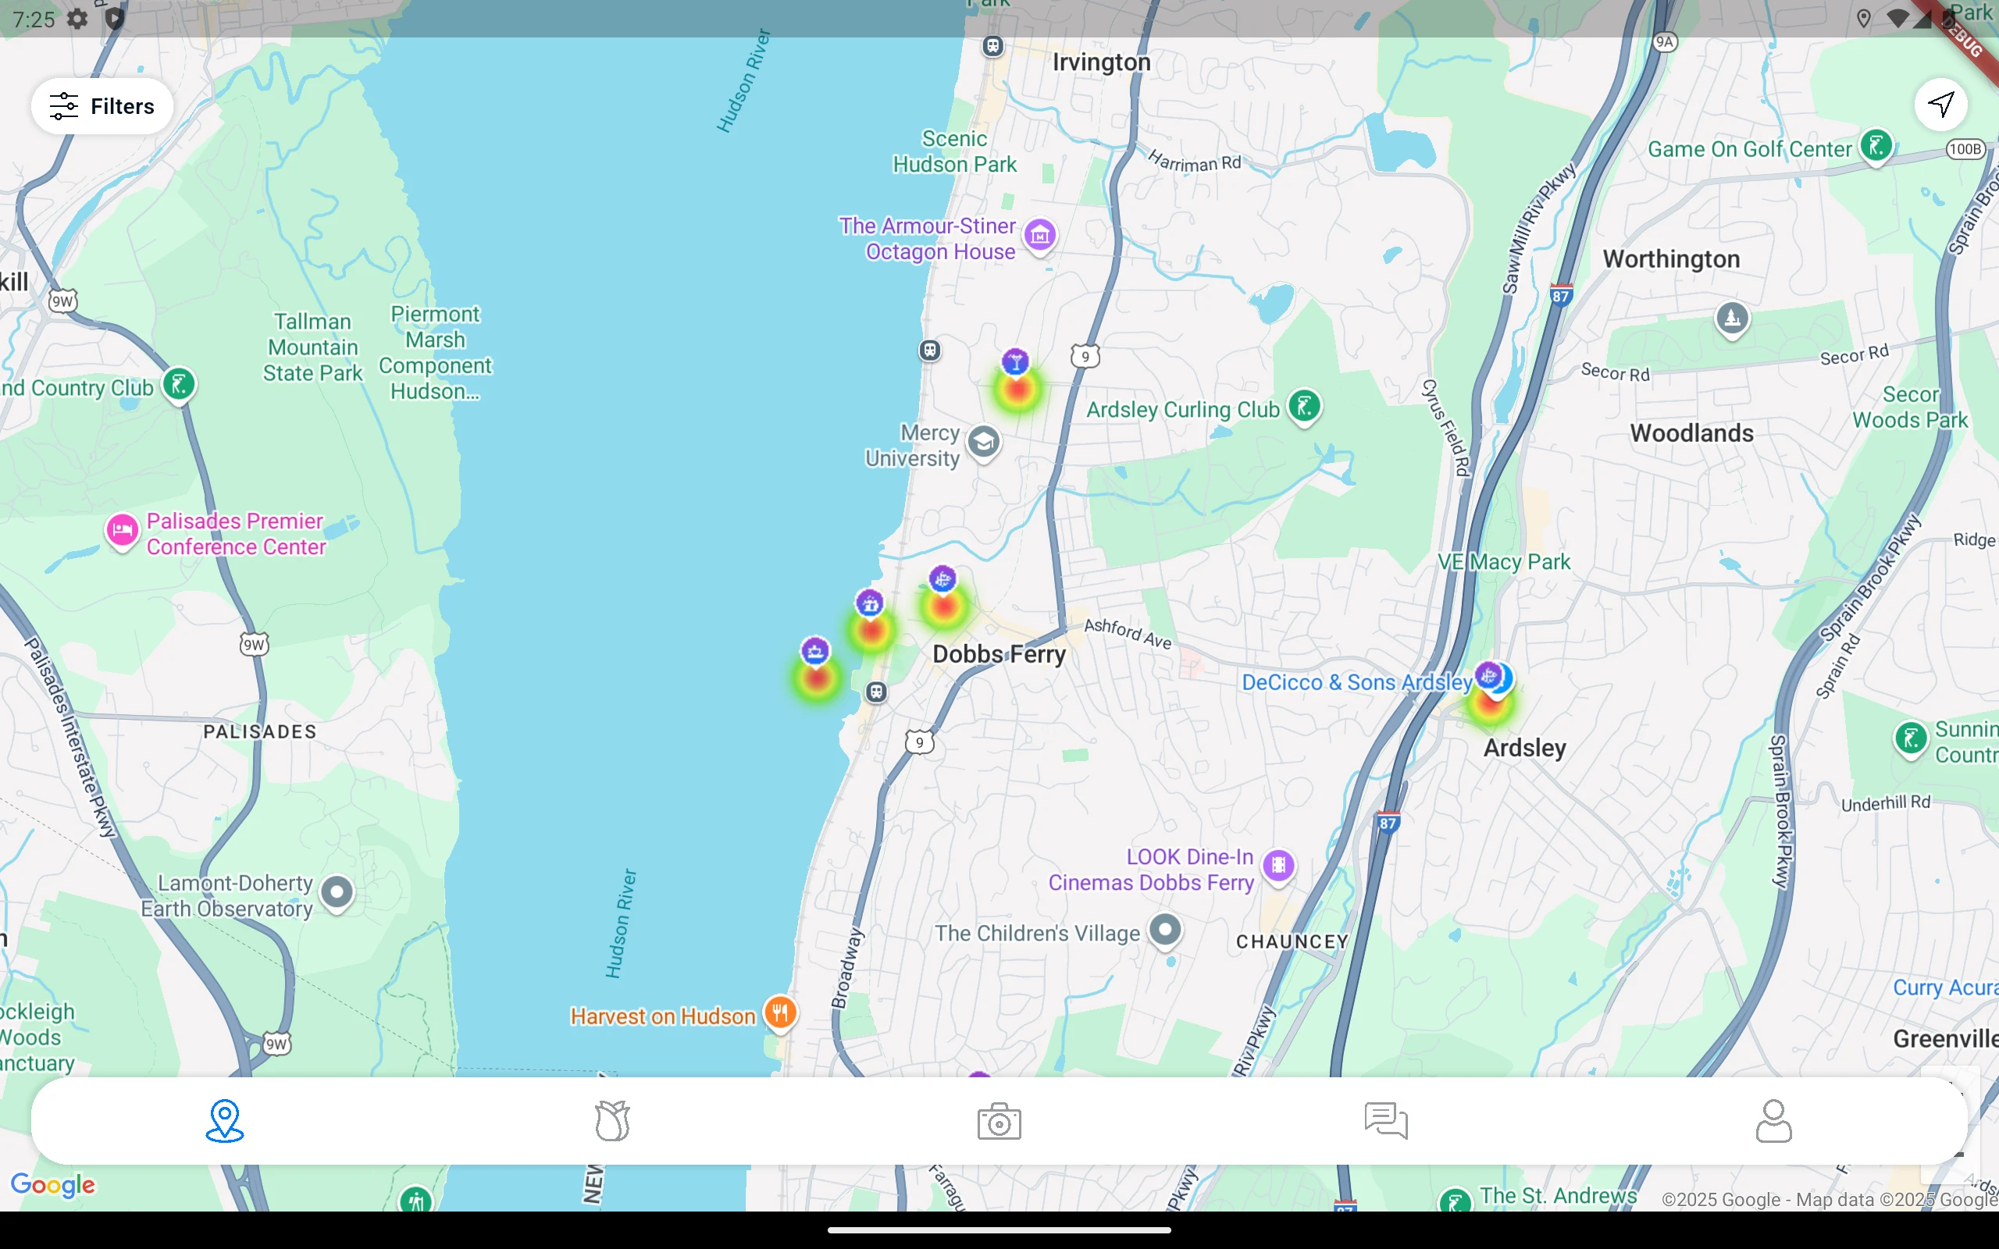Open the Filters button
Screen dimensions: 1999x1249
pyautogui.click(x=102, y=105)
